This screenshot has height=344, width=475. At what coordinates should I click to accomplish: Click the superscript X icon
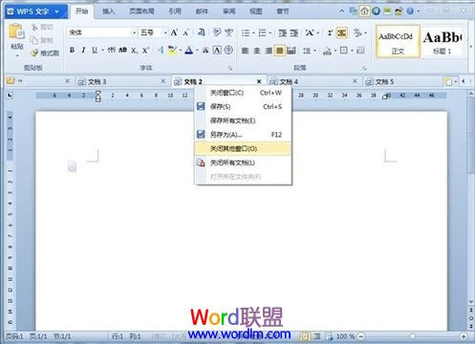point(145,51)
